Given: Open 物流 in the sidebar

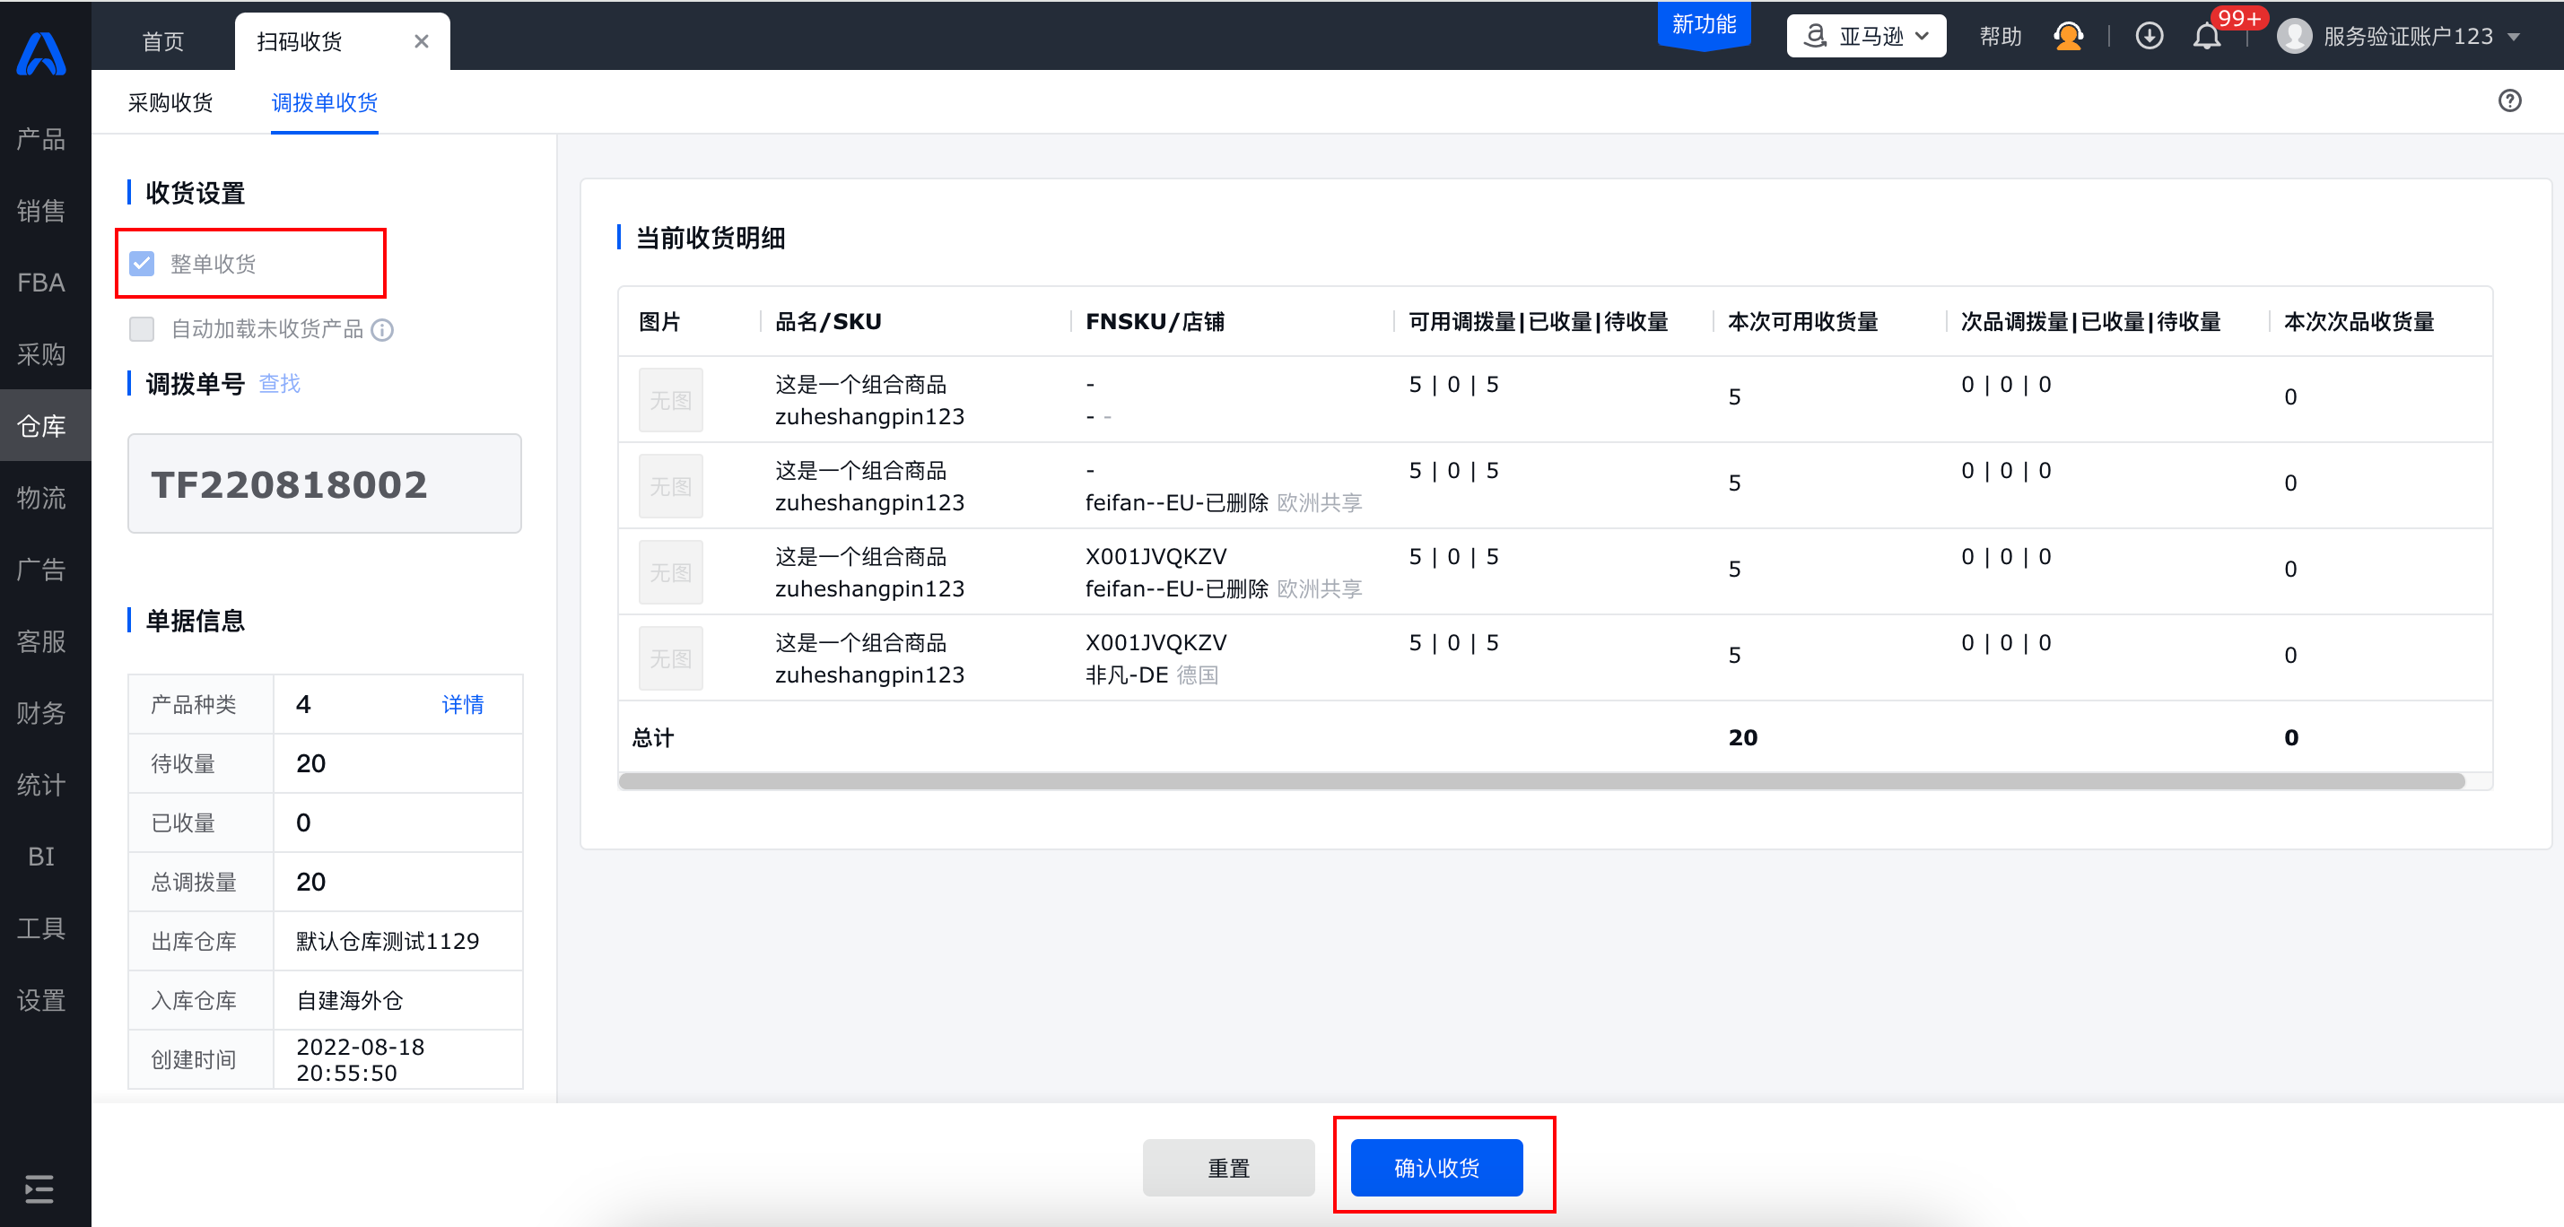Looking at the screenshot, I should (40, 498).
